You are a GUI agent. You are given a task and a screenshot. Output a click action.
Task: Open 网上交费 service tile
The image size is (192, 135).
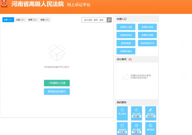(x=136, y=113)
